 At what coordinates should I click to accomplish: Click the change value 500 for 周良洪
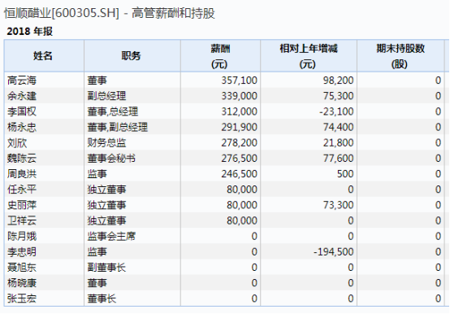(x=345, y=174)
